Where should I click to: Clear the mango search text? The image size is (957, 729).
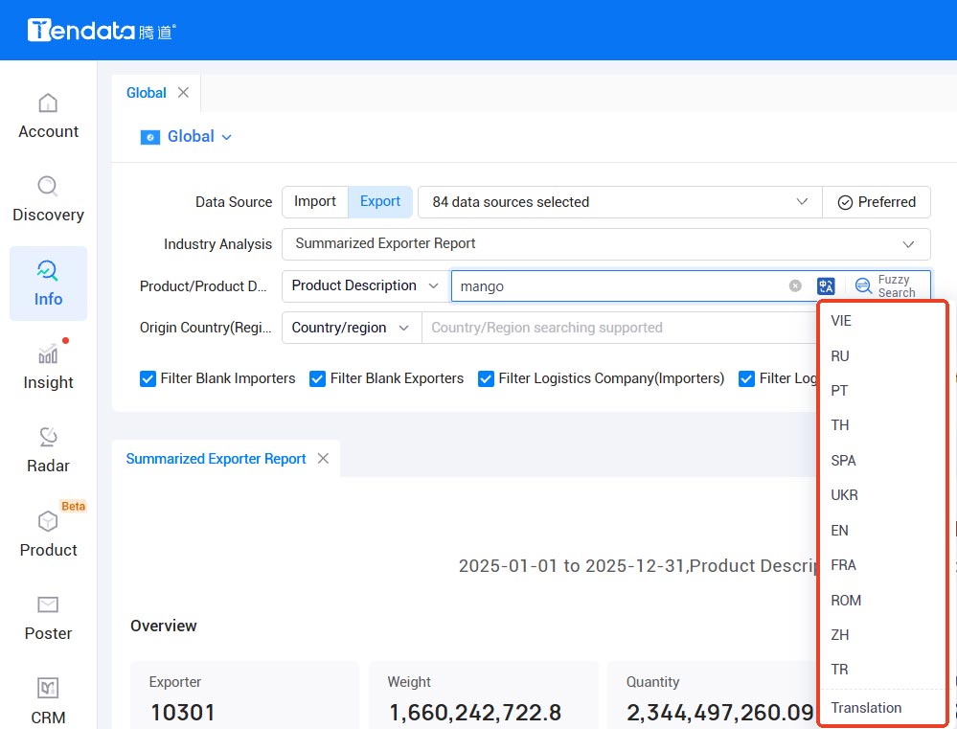pyautogui.click(x=795, y=285)
